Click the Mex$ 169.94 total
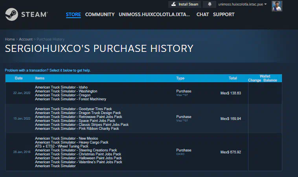The height and width of the screenshot is (177, 298). coord(231,119)
